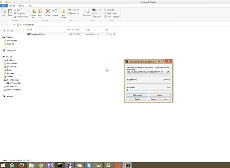230x168 pixels.
Task: Cut the selected file
Action: 17,10
